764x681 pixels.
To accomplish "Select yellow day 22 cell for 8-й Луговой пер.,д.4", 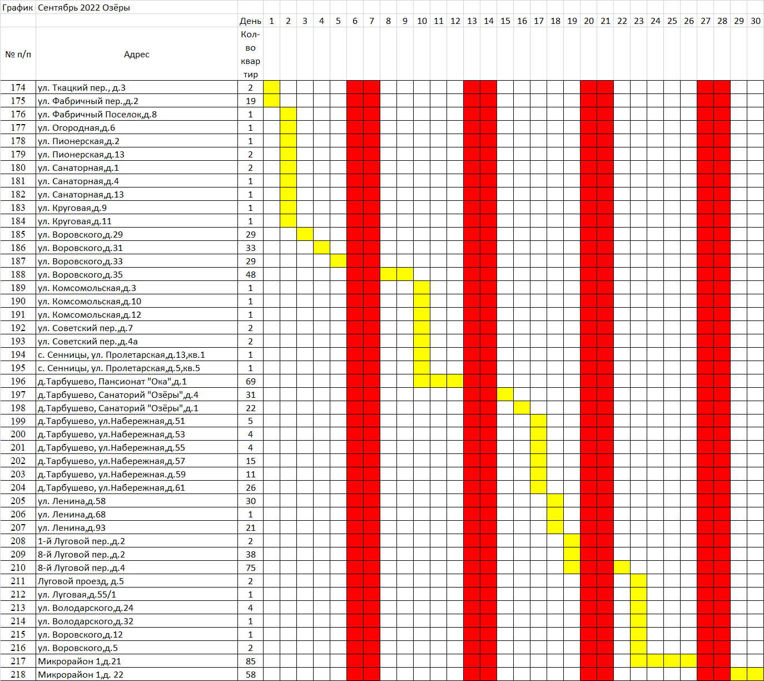I will click(x=622, y=567).
